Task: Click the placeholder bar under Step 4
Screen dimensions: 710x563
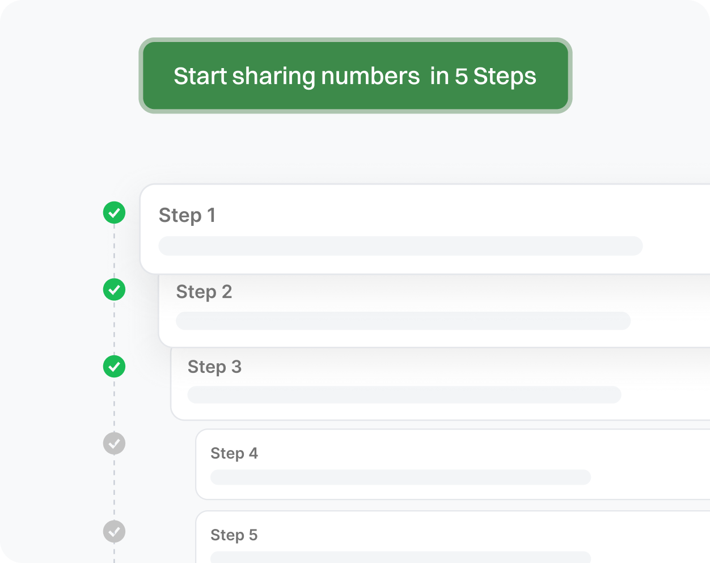Action: coord(400,477)
